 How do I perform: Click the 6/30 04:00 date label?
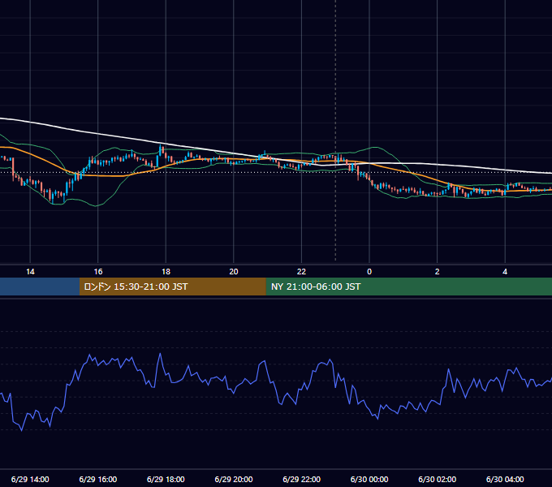click(x=505, y=479)
